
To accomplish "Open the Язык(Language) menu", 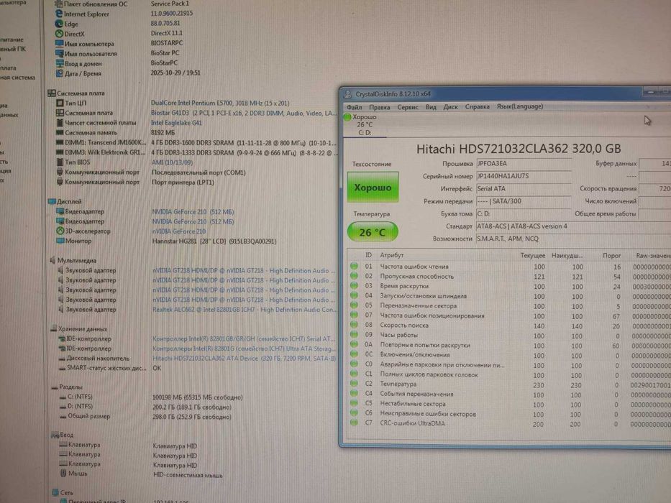I will click(x=519, y=106).
